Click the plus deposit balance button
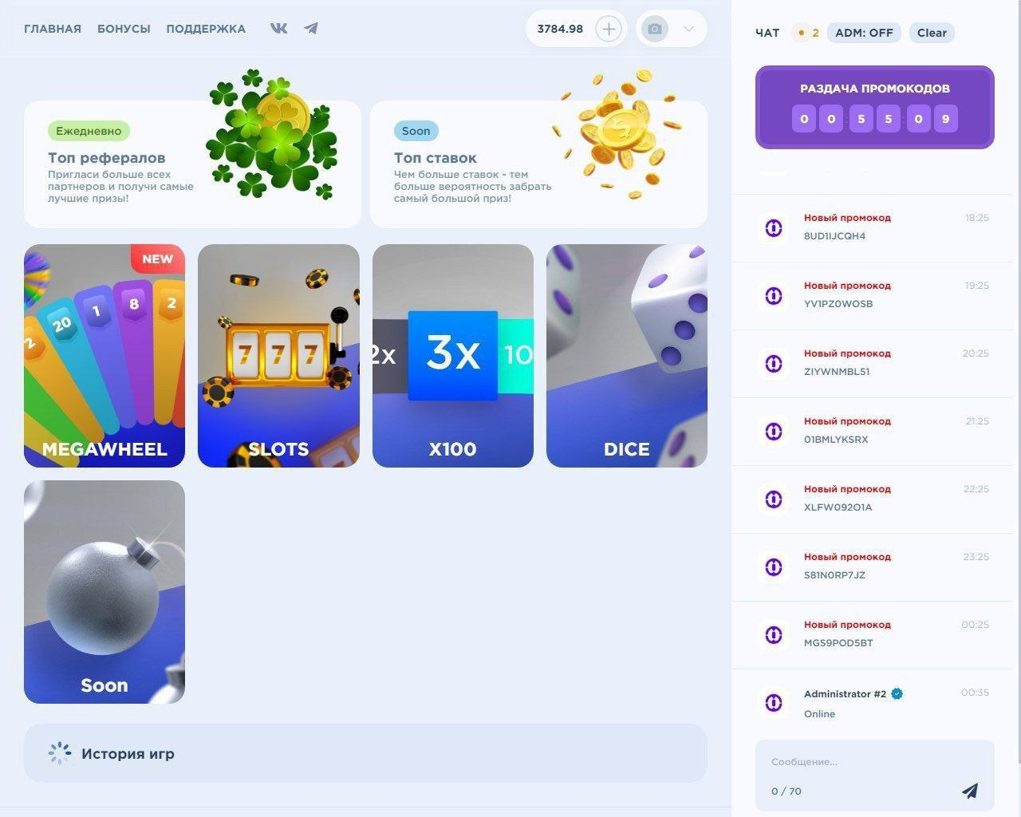Image resolution: width=1021 pixels, height=817 pixels. [609, 29]
